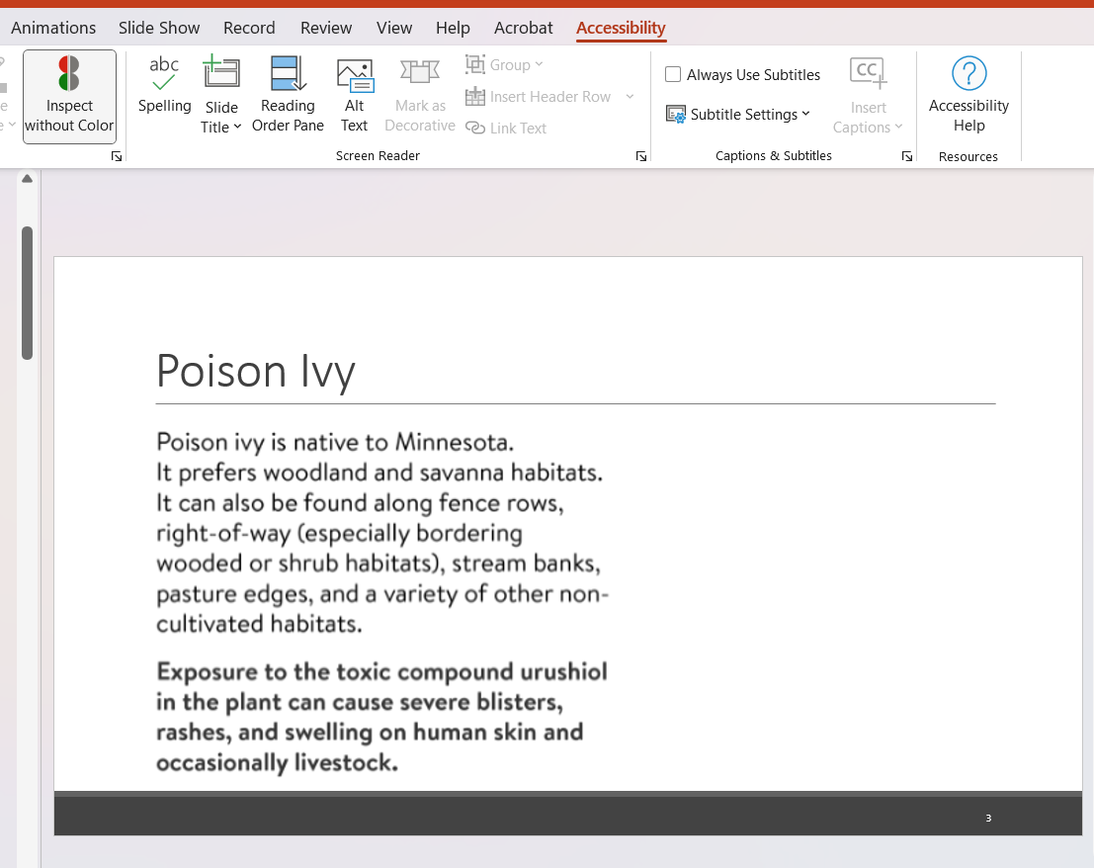Viewport: 1094px width, 868px height.
Task: Open the Subtitle Settings dropdown
Action: point(738,115)
